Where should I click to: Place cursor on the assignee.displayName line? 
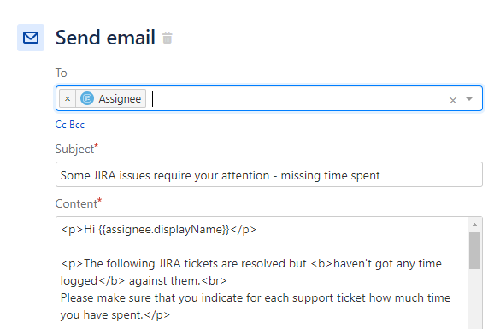click(x=158, y=230)
